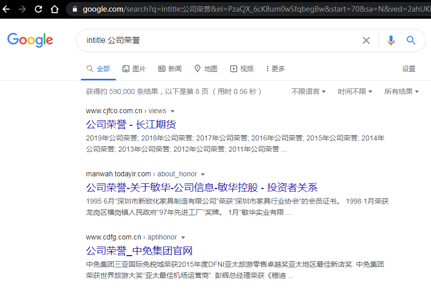Click the browser back arrow
The width and height of the screenshot is (431, 289).
(x=7, y=9)
